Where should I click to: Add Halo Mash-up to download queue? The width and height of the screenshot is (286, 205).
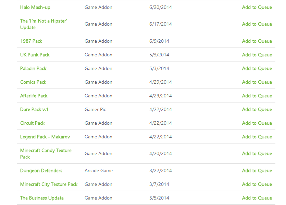(257, 7)
